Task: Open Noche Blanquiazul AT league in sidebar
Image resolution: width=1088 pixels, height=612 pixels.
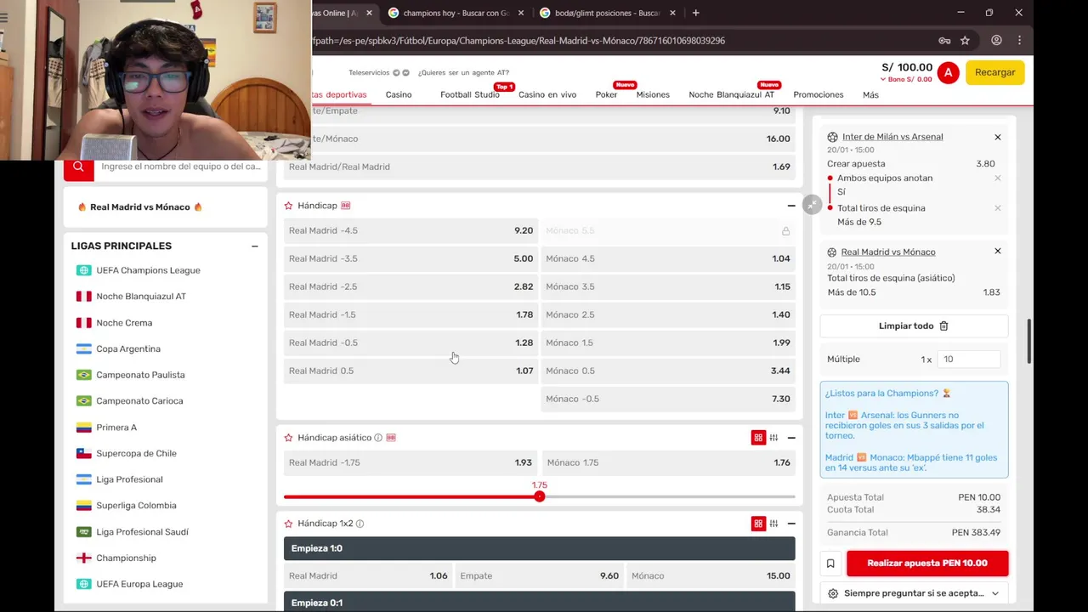Action: [x=141, y=297]
